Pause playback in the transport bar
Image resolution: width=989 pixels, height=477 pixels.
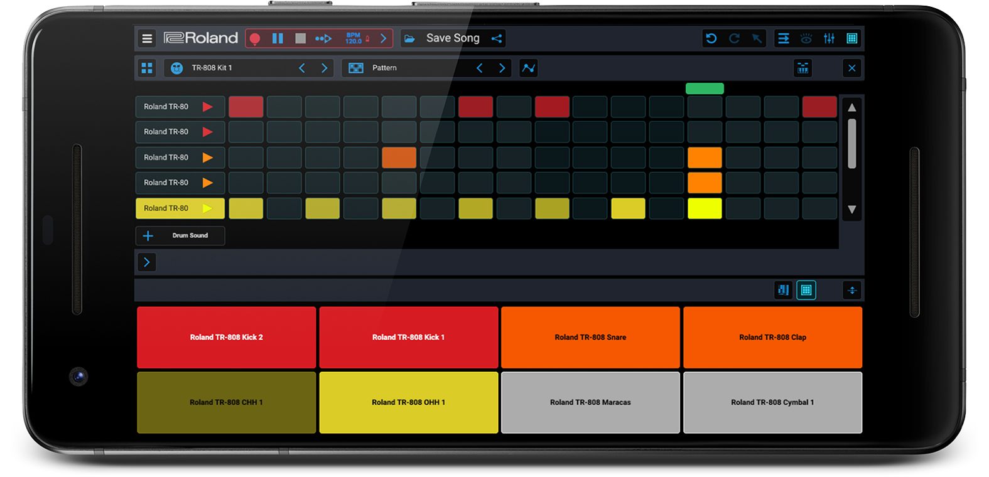[x=278, y=39]
